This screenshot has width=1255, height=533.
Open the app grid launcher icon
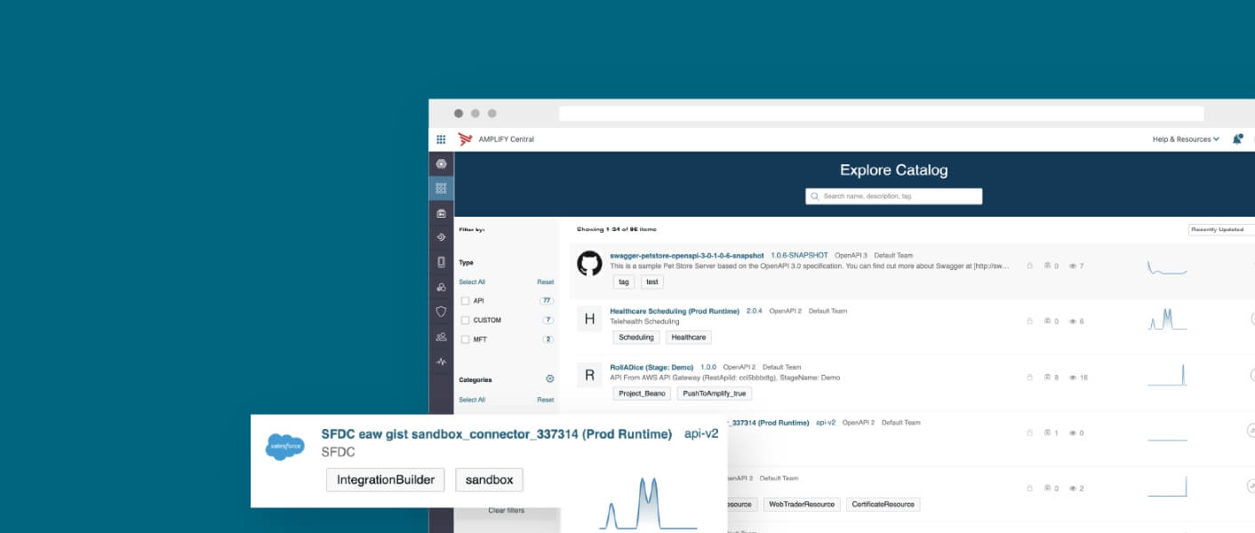(x=441, y=139)
